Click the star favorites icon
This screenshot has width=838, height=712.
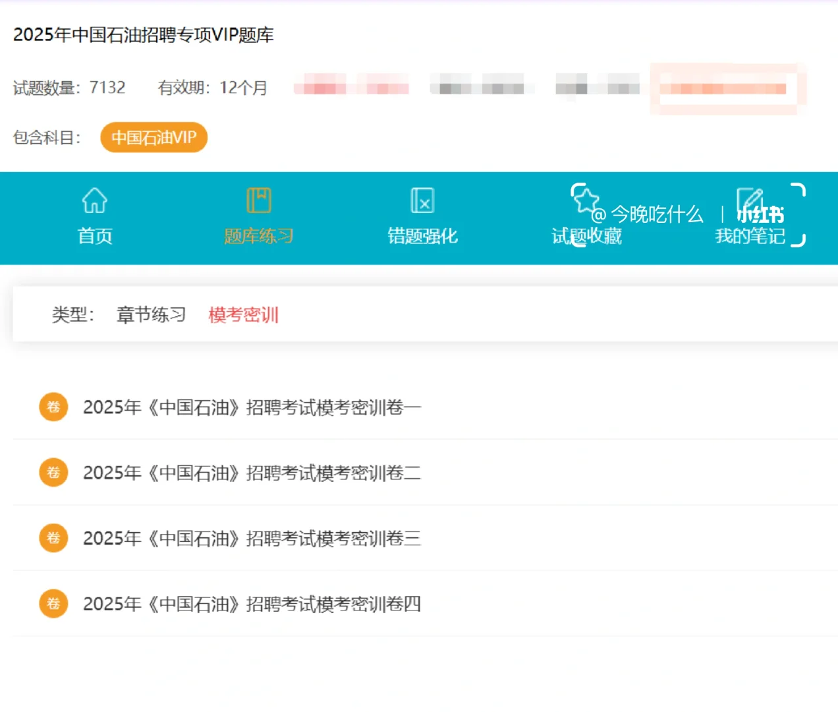(x=585, y=199)
